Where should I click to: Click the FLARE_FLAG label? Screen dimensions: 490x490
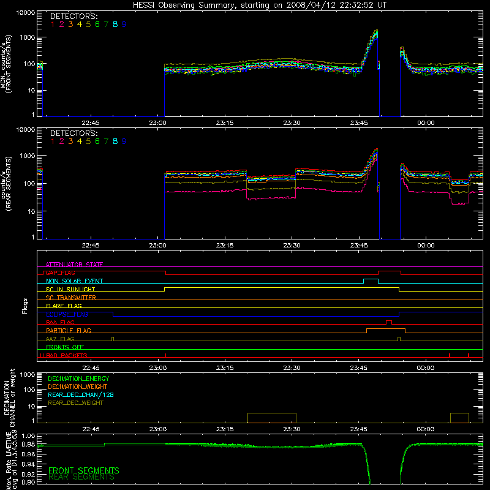point(64,306)
